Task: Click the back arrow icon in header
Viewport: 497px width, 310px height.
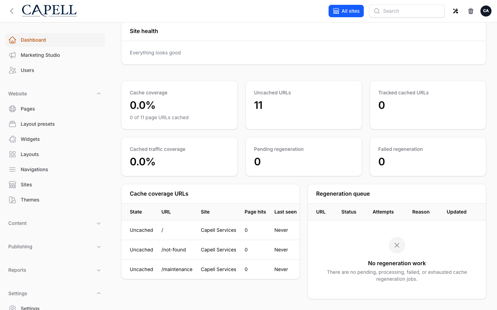Action: tap(12, 11)
